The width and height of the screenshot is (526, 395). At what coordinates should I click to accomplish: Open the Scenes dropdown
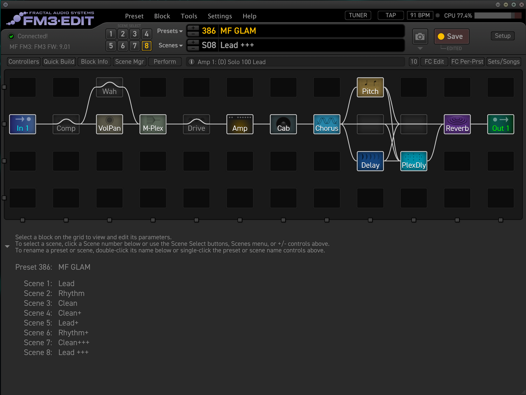pyautogui.click(x=170, y=46)
